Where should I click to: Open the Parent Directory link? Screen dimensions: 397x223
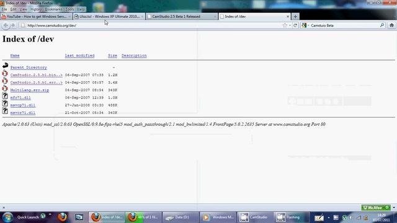click(29, 68)
